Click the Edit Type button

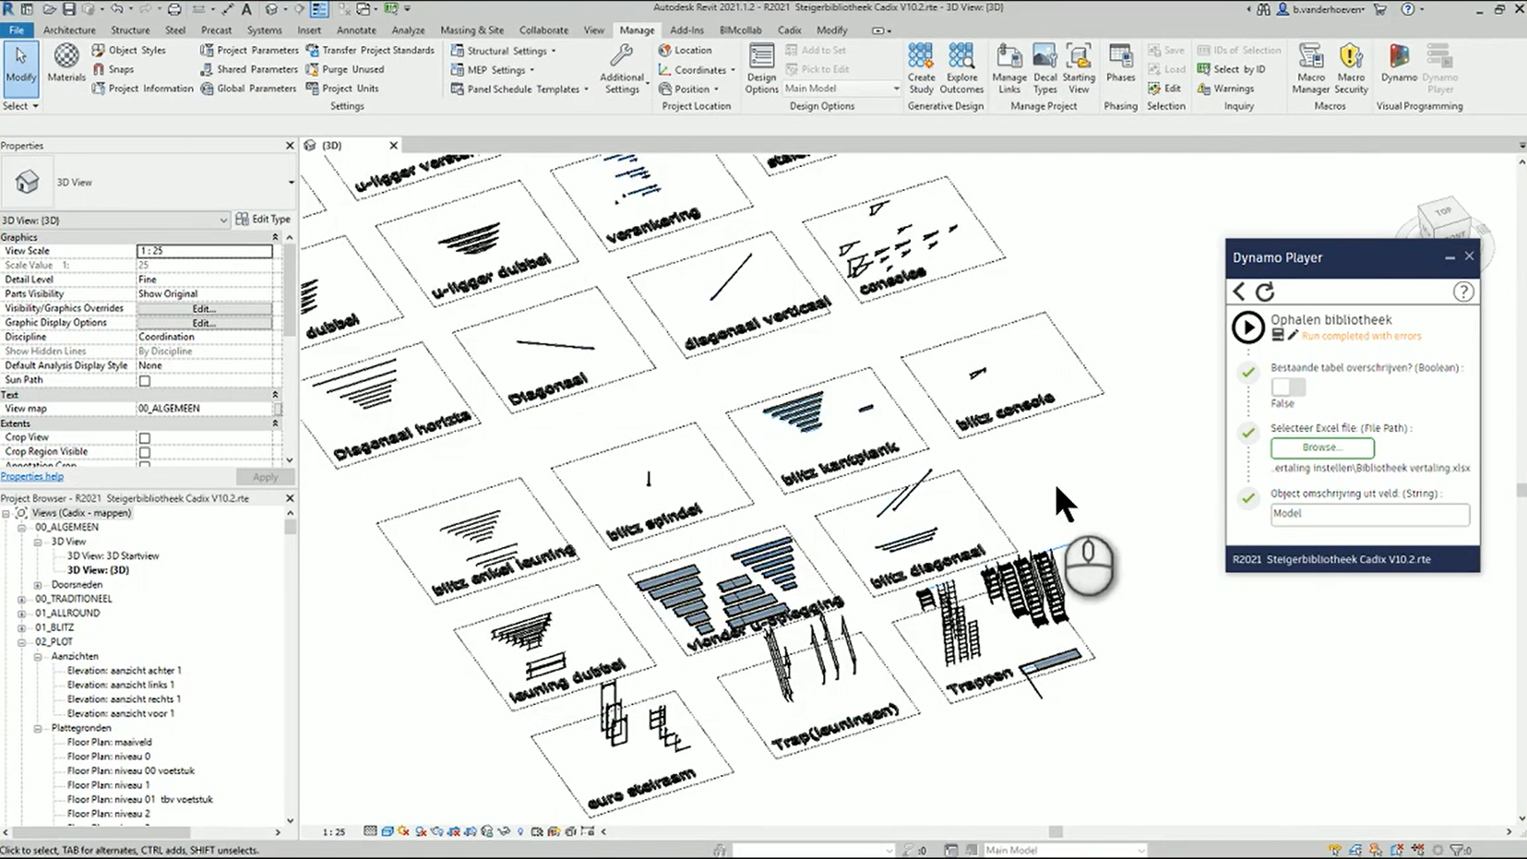tap(263, 219)
